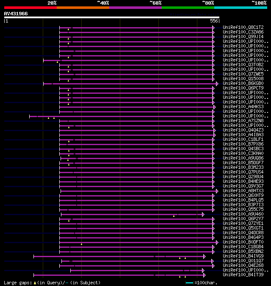Click the arrowhead ending the A9U460 alignment
This screenshot has height=286, width=271.
point(203,215)
